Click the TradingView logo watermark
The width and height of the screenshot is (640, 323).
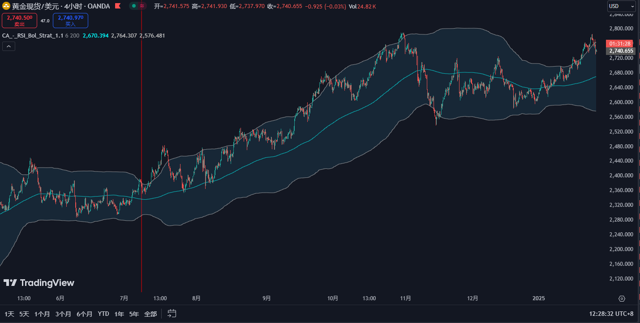pos(39,283)
